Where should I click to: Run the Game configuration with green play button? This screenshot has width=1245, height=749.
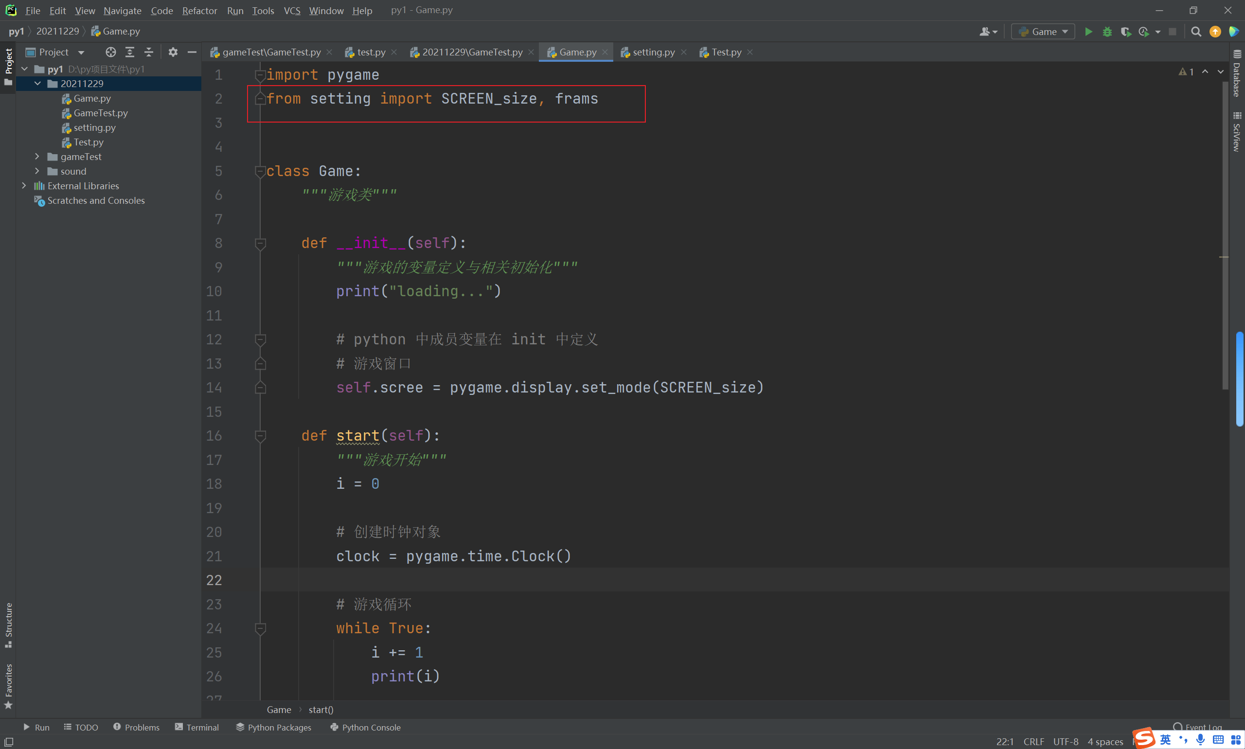click(1088, 32)
